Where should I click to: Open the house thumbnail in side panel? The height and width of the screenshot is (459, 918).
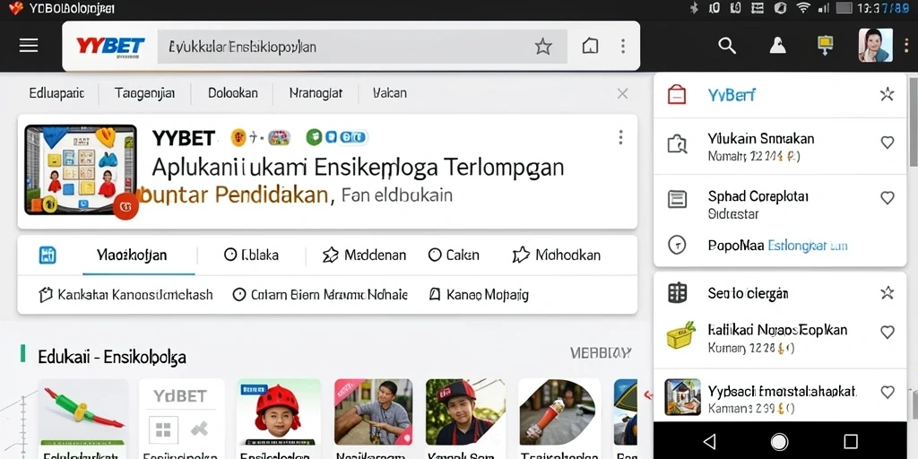(x=682, y=397)
